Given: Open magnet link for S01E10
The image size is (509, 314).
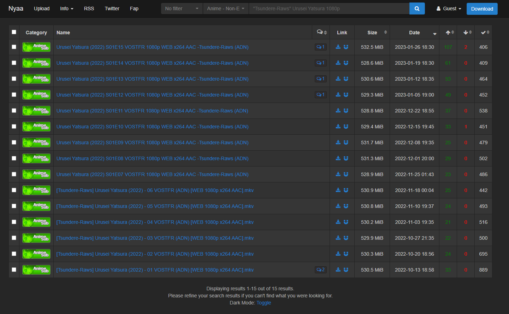Looking at the screenshot, I should (x=346, y=127).
